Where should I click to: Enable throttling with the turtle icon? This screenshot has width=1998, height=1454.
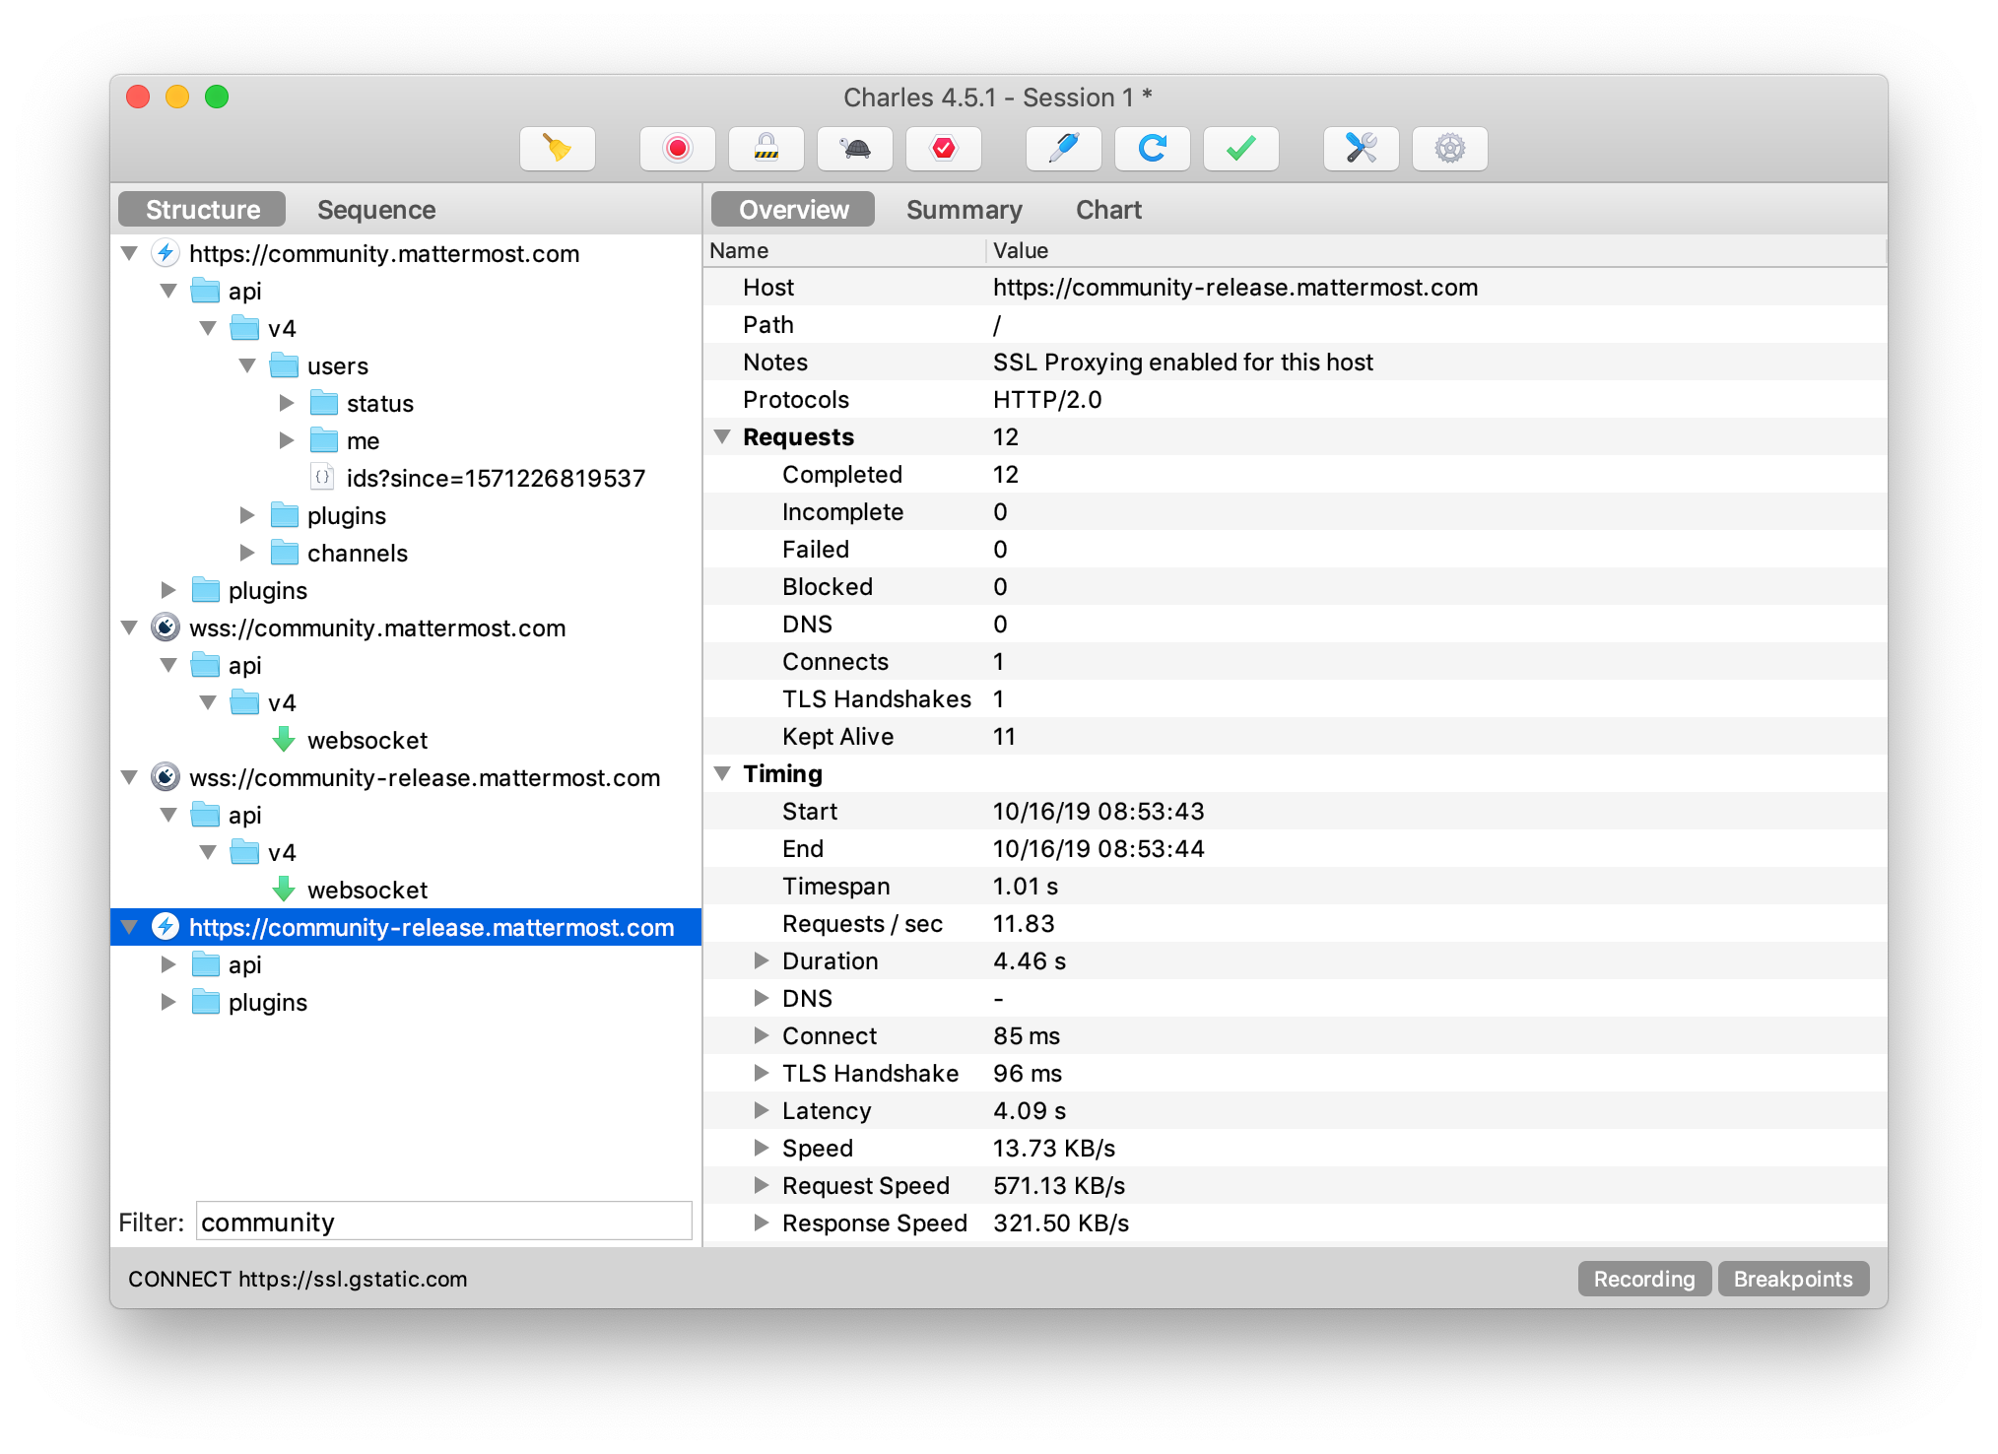(855, 149)
